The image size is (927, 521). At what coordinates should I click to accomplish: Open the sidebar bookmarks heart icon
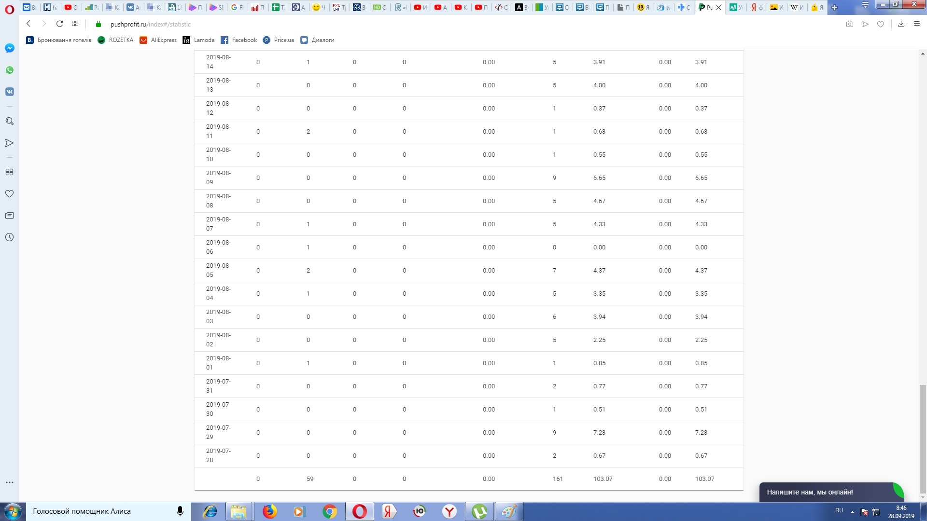pos(10,194)
